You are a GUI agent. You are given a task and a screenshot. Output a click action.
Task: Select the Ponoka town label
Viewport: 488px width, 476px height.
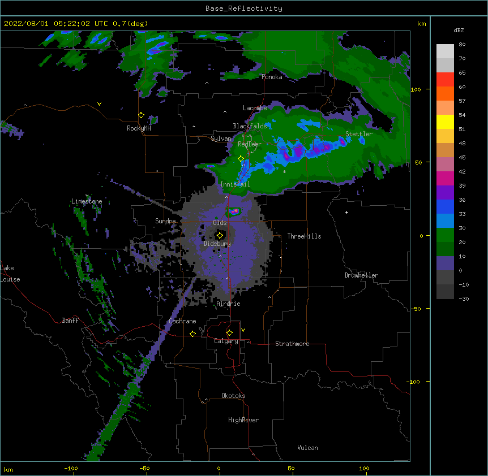272,77
